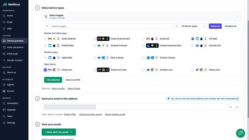
Task: Click the Outlook Android Dark icon badge
Action: click(x=152, y=46)
